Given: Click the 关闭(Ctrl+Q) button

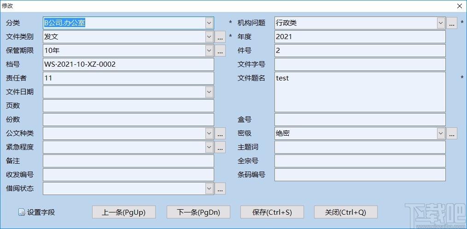Looking at the screenshot, I should pos(345,212).
